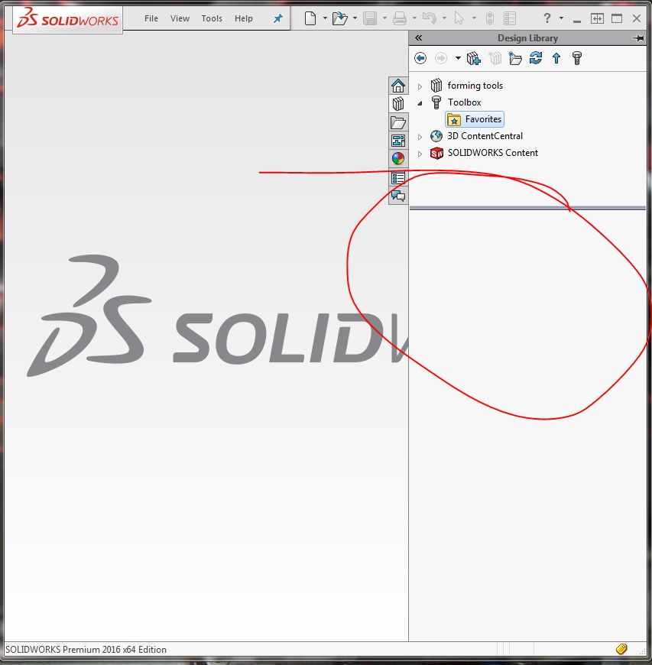The width and height of the screenshot is (652, 665).
Task: Go up one level with blue arrow
Action: pyautogui.click(x=556, y=58)
